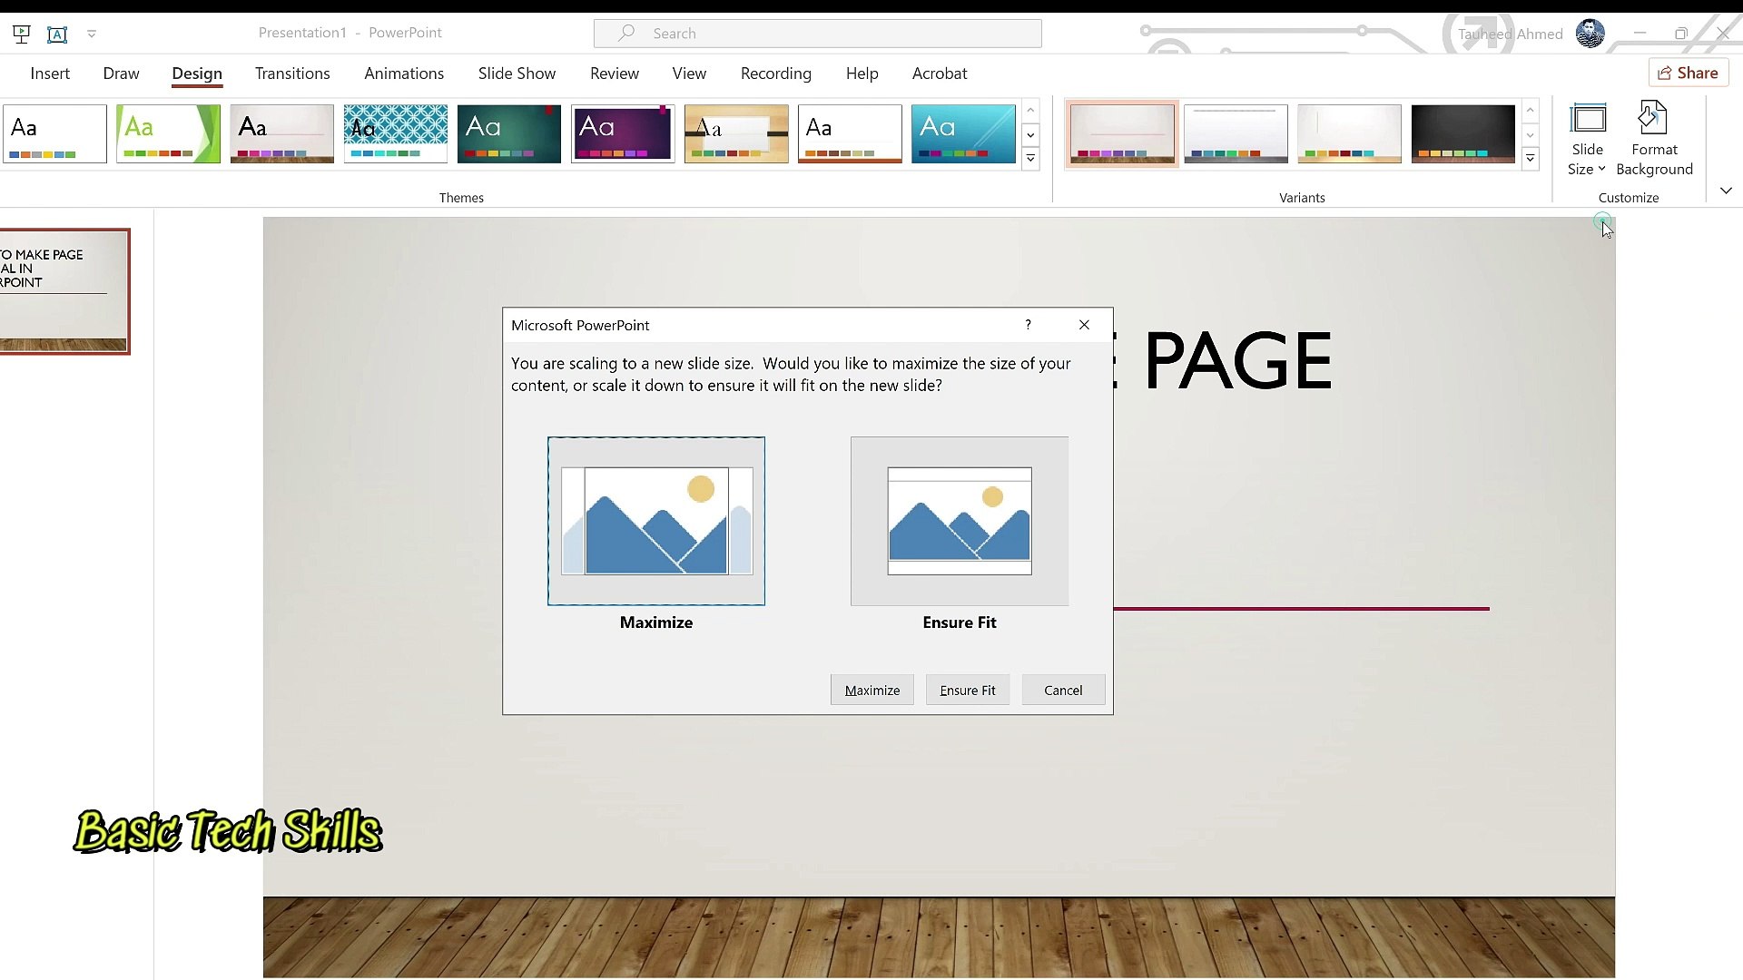Select the first pink variant thumbnail

[x=1121, y=133]
